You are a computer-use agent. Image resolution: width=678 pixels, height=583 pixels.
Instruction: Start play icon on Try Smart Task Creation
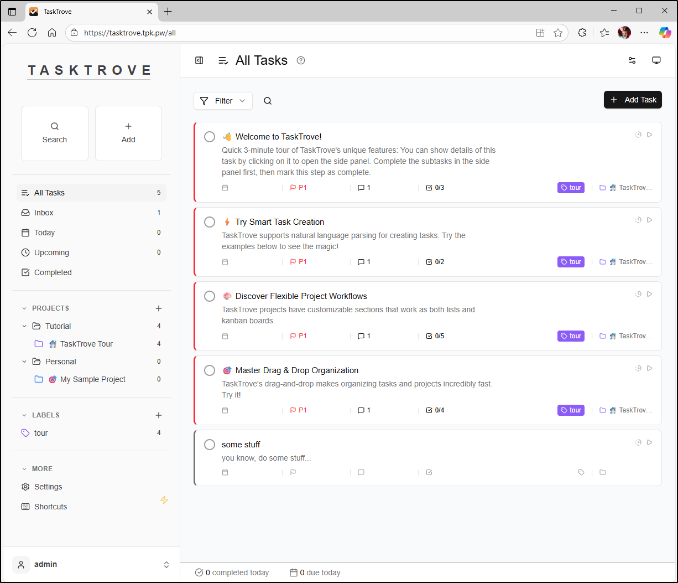point(650,220)
